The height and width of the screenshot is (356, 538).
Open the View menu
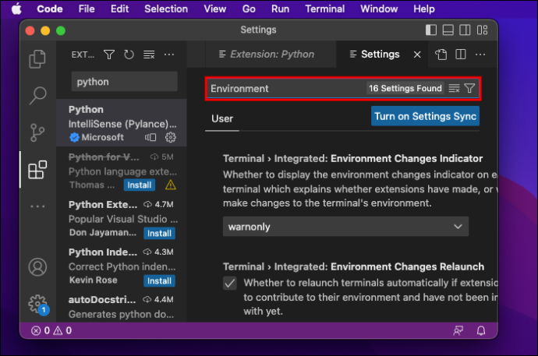pos(214,9)
